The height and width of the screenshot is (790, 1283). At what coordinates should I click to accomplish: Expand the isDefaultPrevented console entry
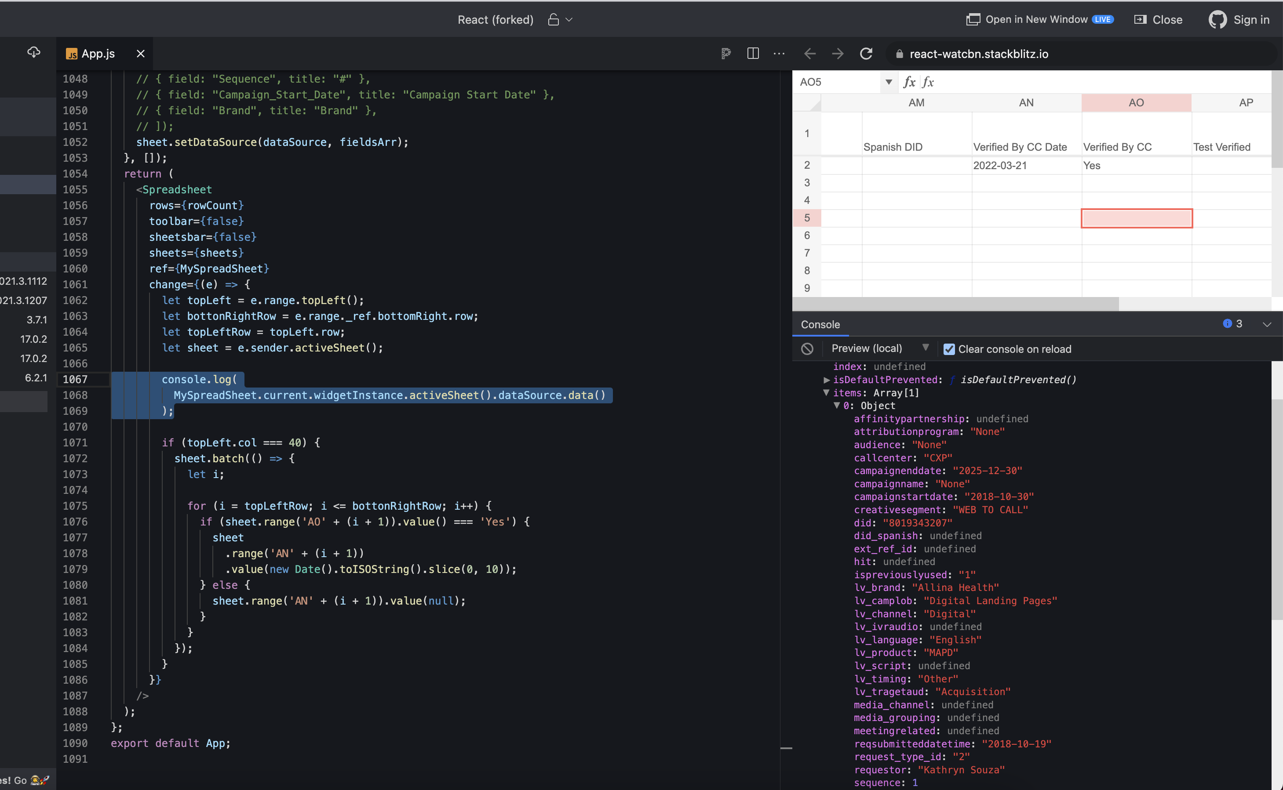click(826, 380)
